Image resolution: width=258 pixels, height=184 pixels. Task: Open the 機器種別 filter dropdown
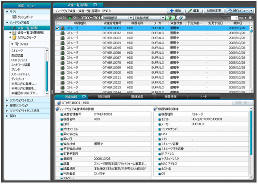point(117,18)
